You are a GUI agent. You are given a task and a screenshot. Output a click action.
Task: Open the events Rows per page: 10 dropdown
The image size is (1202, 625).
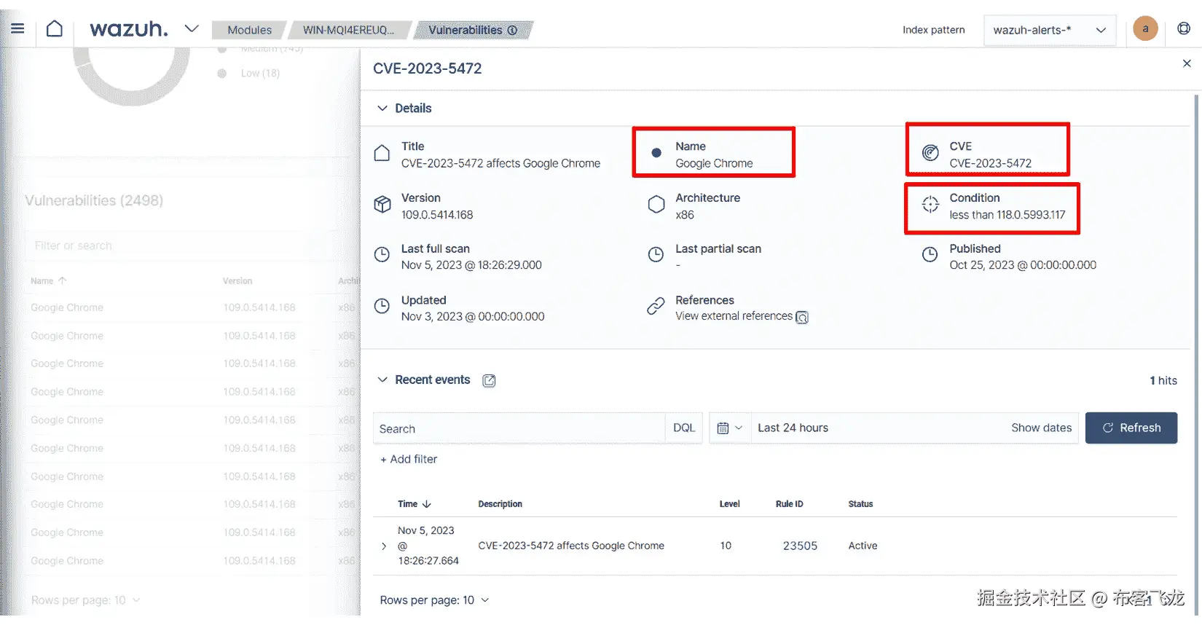pyautogui.click(x=434, y=600)
